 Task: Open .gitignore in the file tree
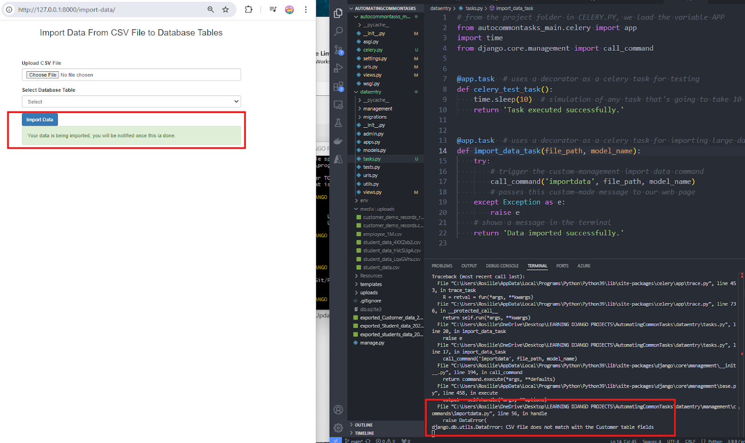point(370,301)
